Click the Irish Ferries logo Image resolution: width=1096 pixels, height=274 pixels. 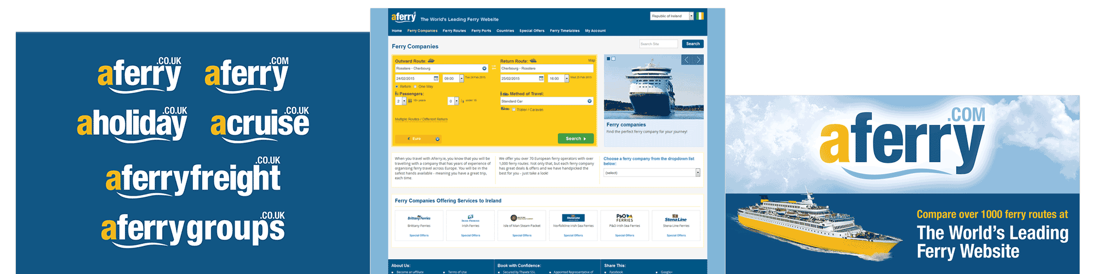click(x=470, y=218)
